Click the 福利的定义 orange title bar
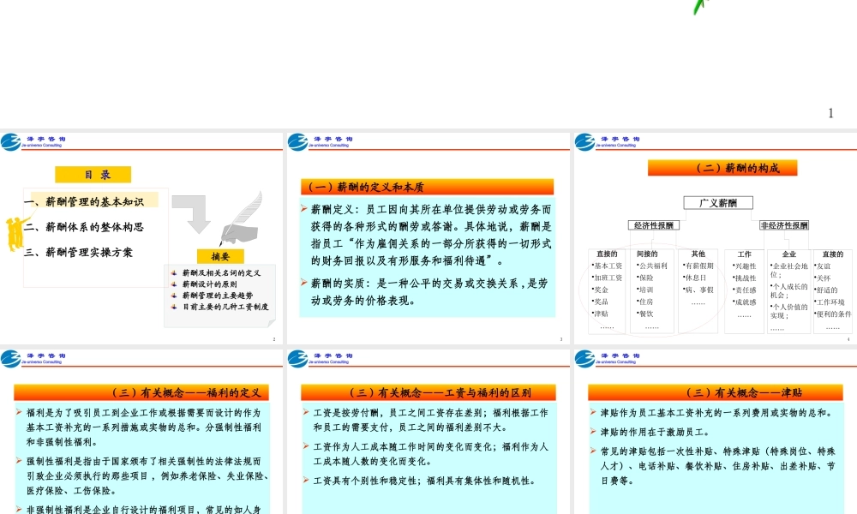 [141, 392]
